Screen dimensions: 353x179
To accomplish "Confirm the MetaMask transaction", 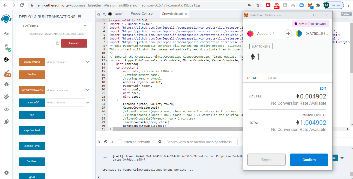I will click(309, 160).
